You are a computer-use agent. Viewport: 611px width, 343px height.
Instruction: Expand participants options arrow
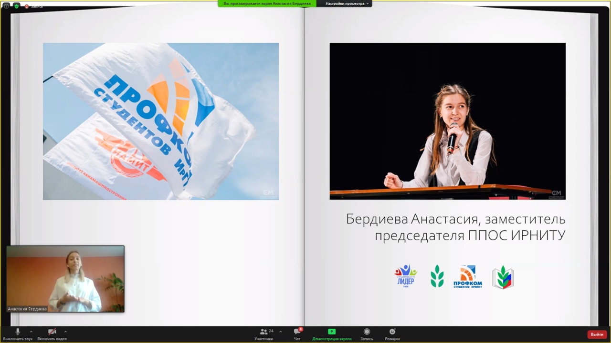[x=280, y=332]
